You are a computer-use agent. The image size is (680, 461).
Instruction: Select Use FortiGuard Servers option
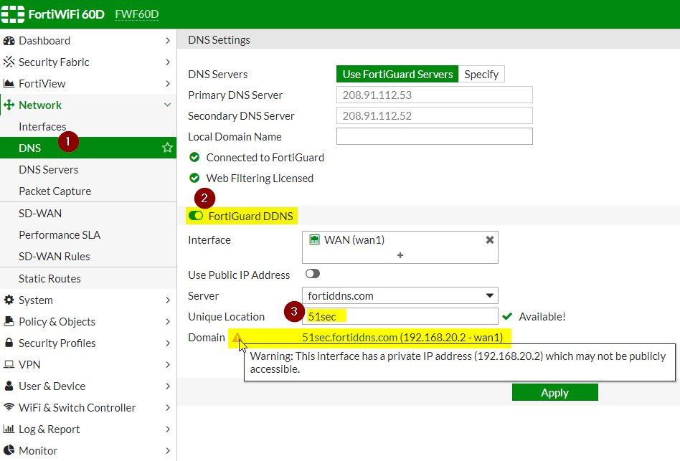[x=397, y=74]
